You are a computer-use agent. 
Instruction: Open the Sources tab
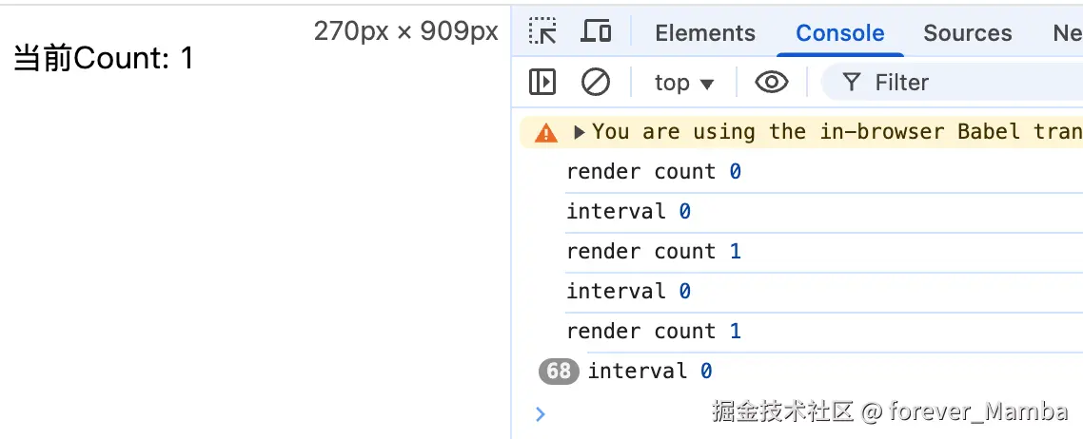click(x=967, y=32)
